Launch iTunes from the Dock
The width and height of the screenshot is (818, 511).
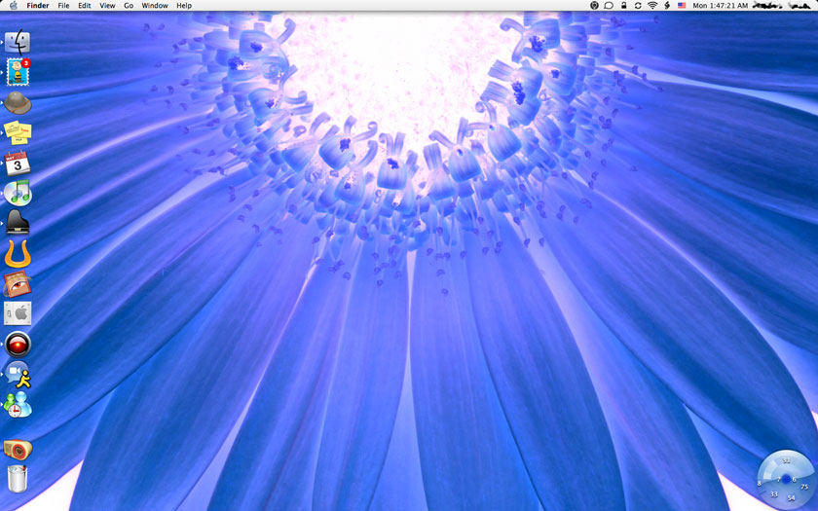(x=18, y=193)
